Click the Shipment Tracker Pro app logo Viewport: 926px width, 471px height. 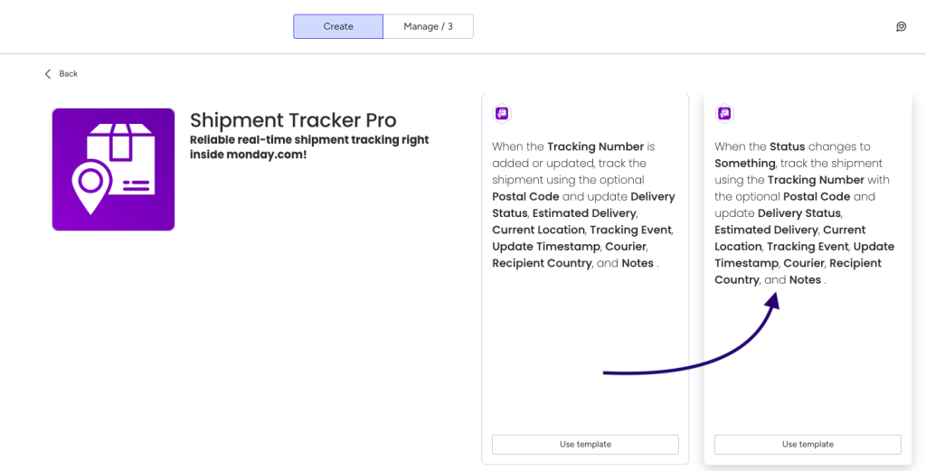click(113, 169)
